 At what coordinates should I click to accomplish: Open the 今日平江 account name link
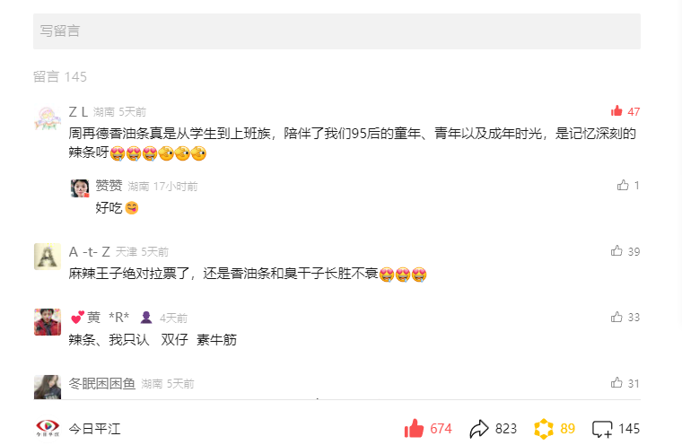(94, 429)
